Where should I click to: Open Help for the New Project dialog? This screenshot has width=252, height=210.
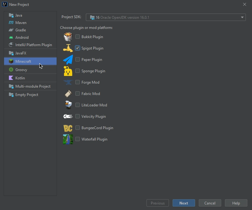[x=236, y=203]
